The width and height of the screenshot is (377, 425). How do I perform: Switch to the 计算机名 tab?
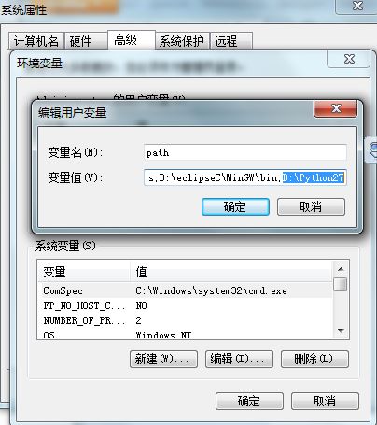pyautogui.click(x=36, y=41)
